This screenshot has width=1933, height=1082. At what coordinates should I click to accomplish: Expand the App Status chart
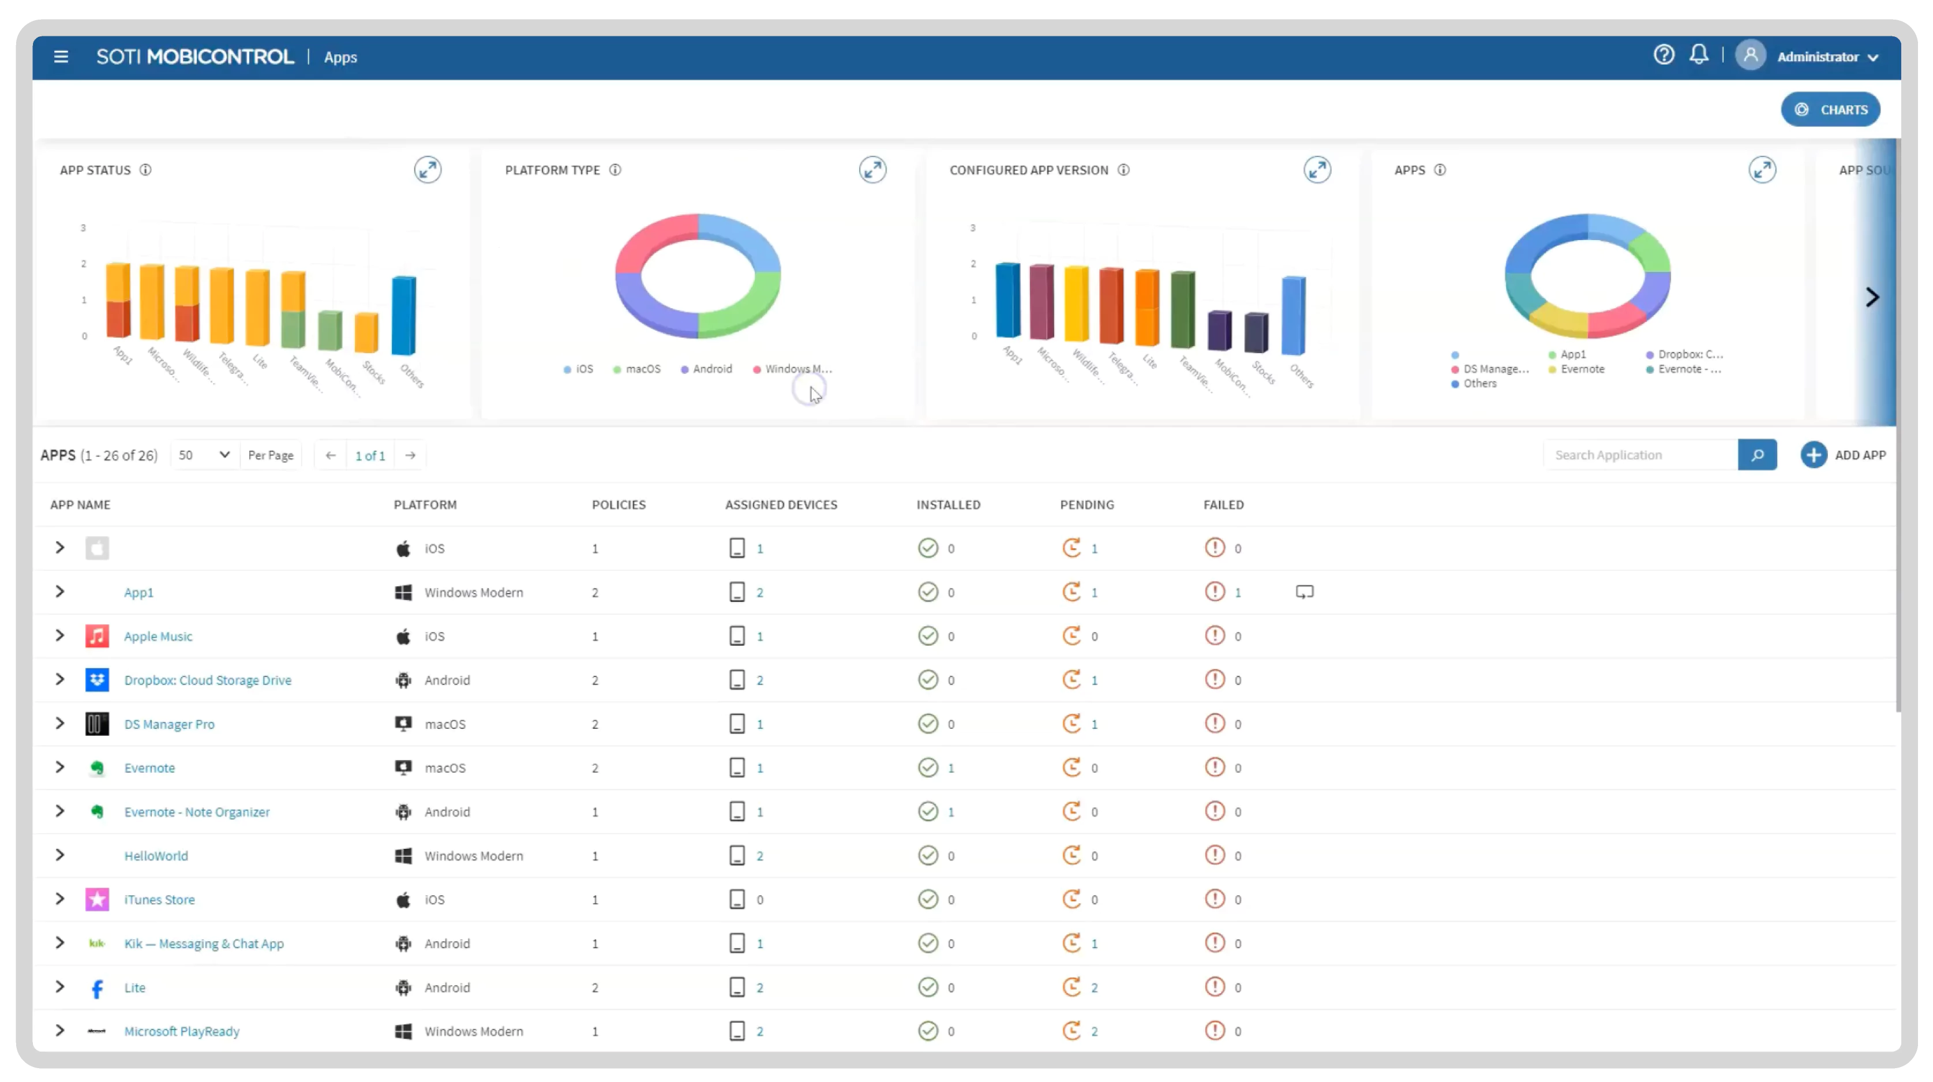point(428,170)
